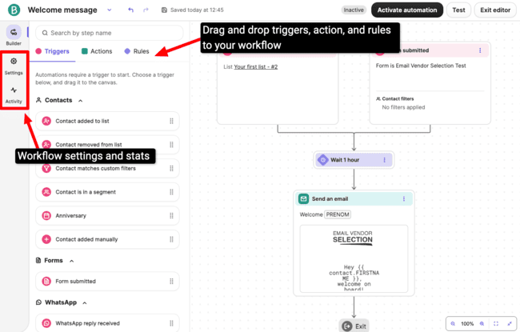Click the save status disk icon
The image size is (520, 332).
164,10
